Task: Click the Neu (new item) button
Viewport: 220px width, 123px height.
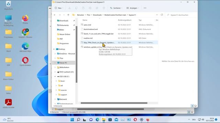Action: (x=59, y=8)
